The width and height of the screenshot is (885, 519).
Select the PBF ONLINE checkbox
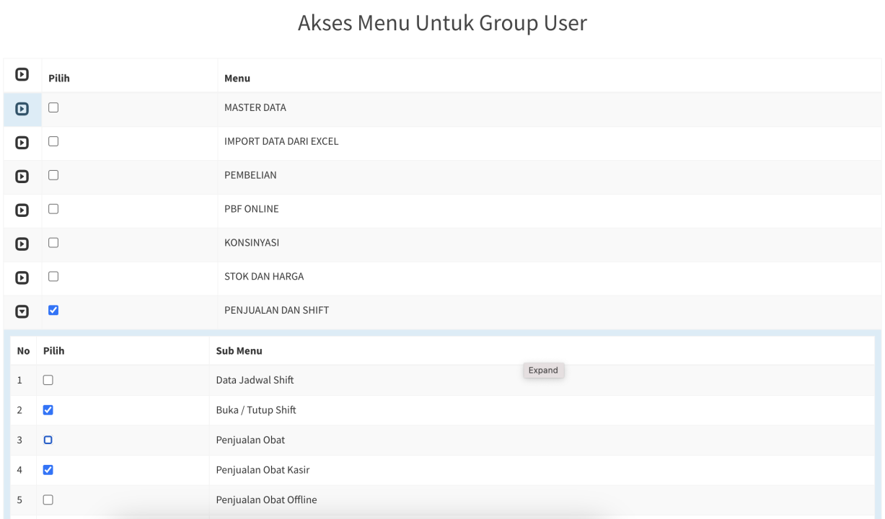[x=53, y=209]
